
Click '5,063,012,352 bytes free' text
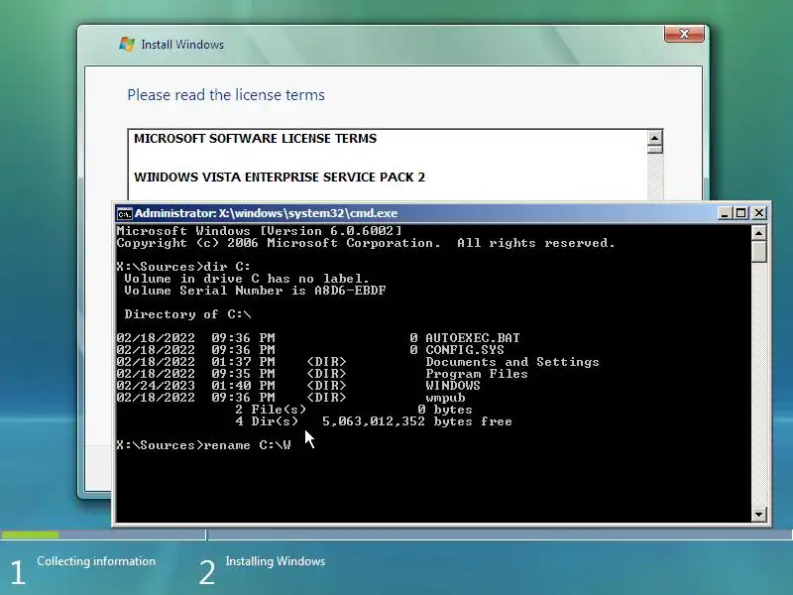[416, 421]
